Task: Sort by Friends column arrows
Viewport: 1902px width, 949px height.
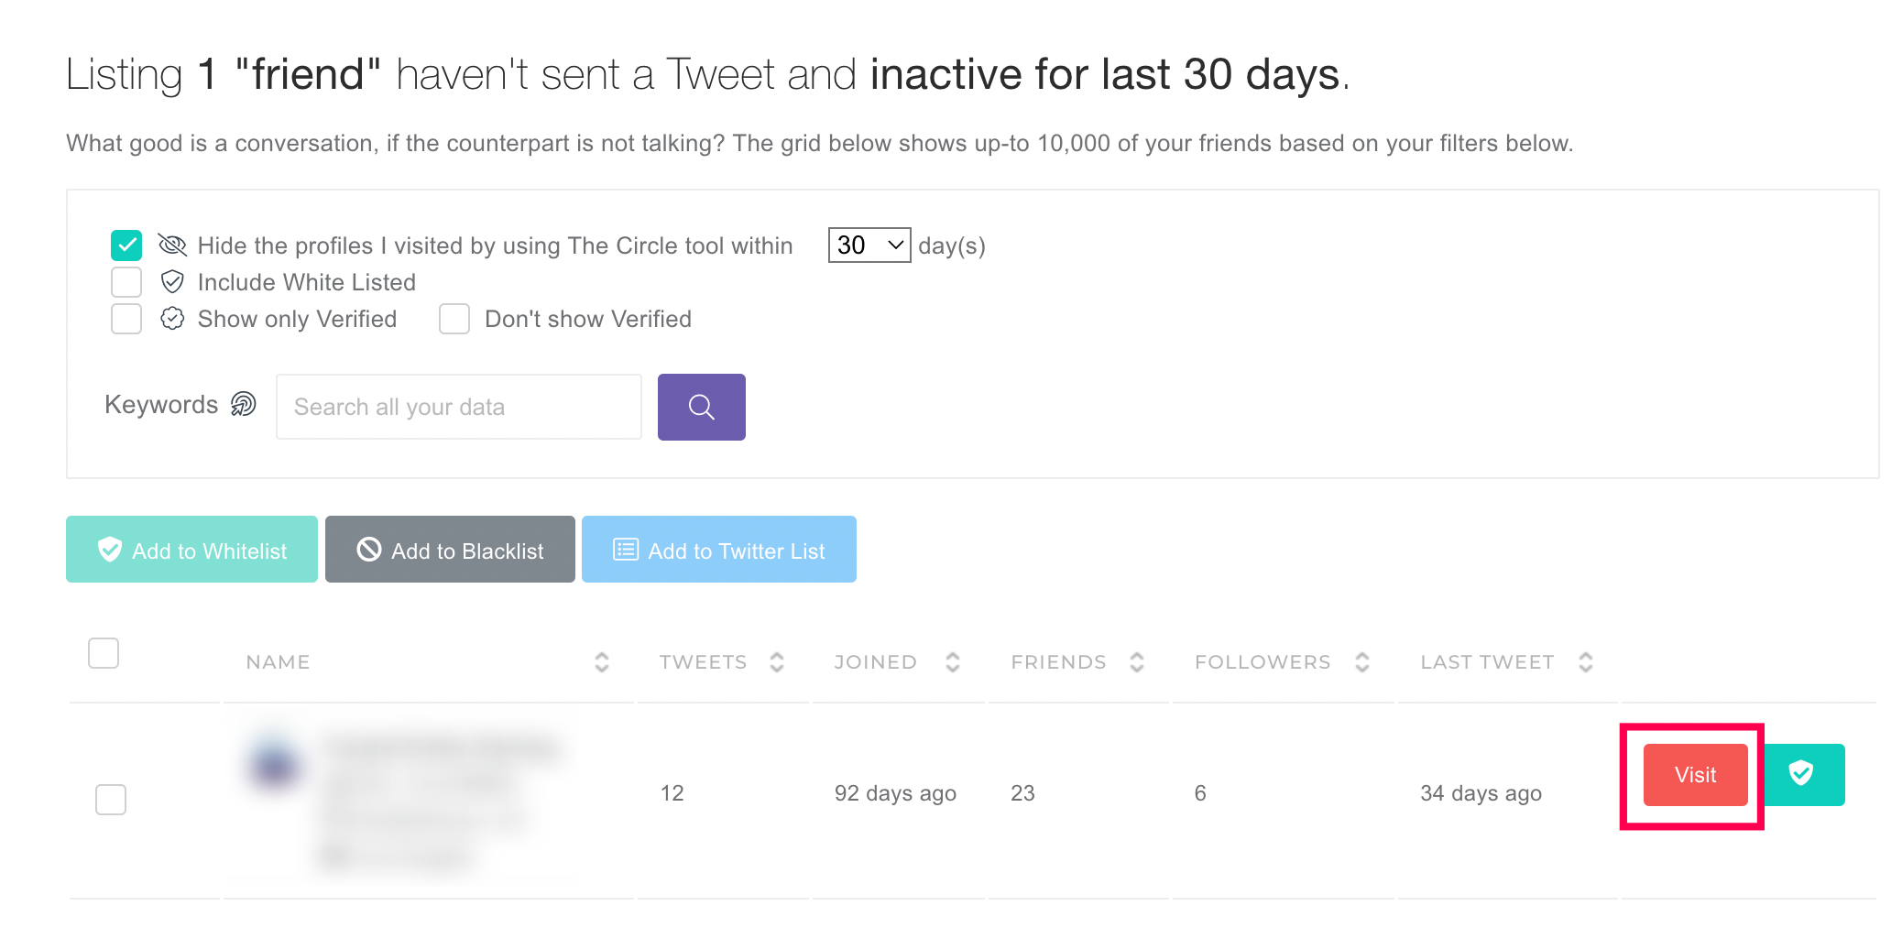Action: [1137, 662]
